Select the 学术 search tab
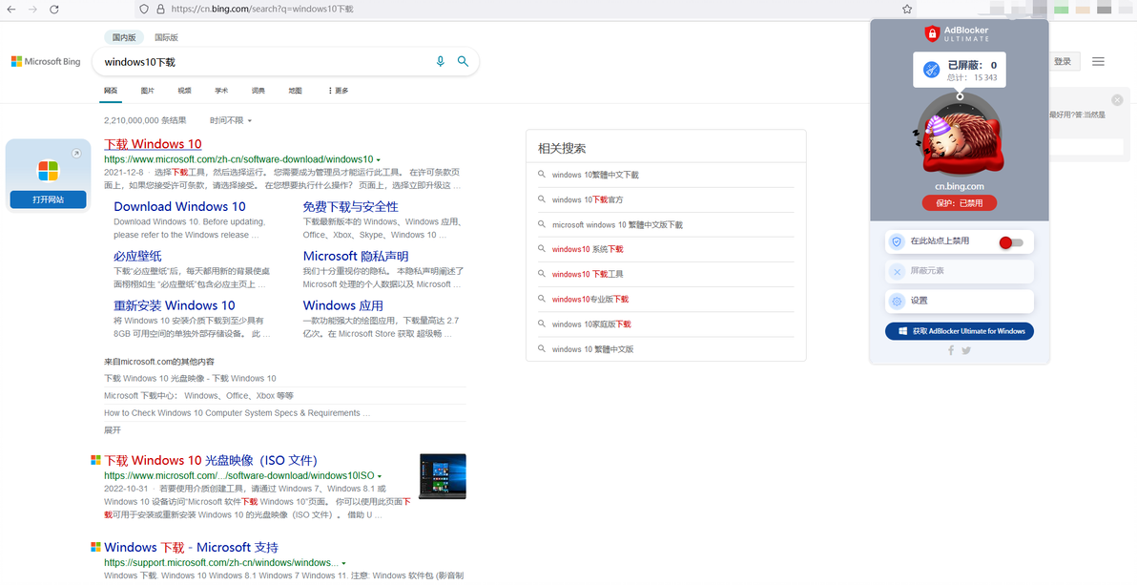 pos(221,91)
